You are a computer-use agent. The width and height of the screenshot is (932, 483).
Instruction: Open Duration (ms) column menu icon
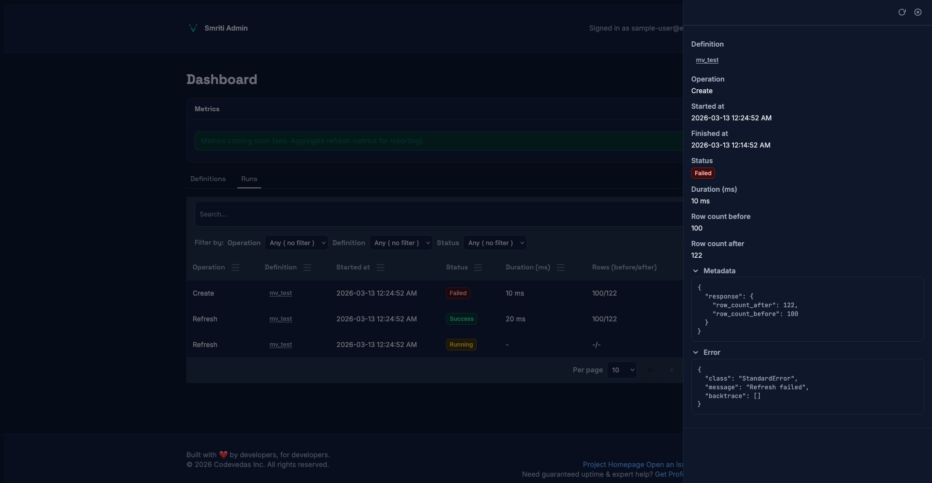pyautogui.click(x=561, y=267)
